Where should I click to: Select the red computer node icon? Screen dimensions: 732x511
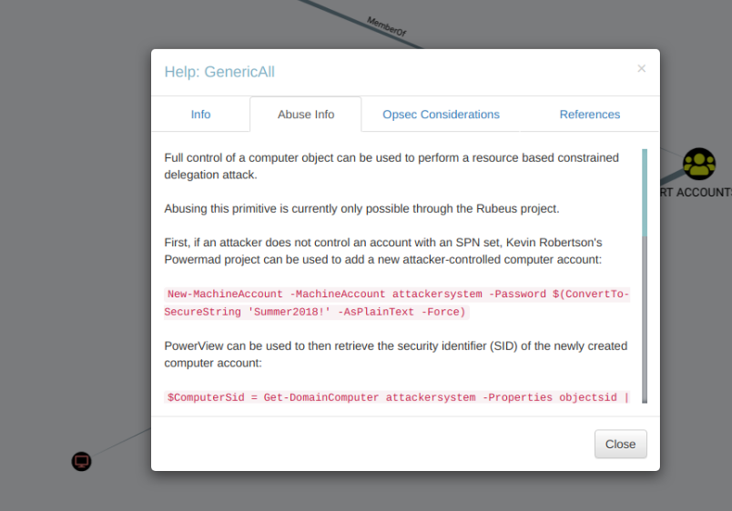point(81,462)
